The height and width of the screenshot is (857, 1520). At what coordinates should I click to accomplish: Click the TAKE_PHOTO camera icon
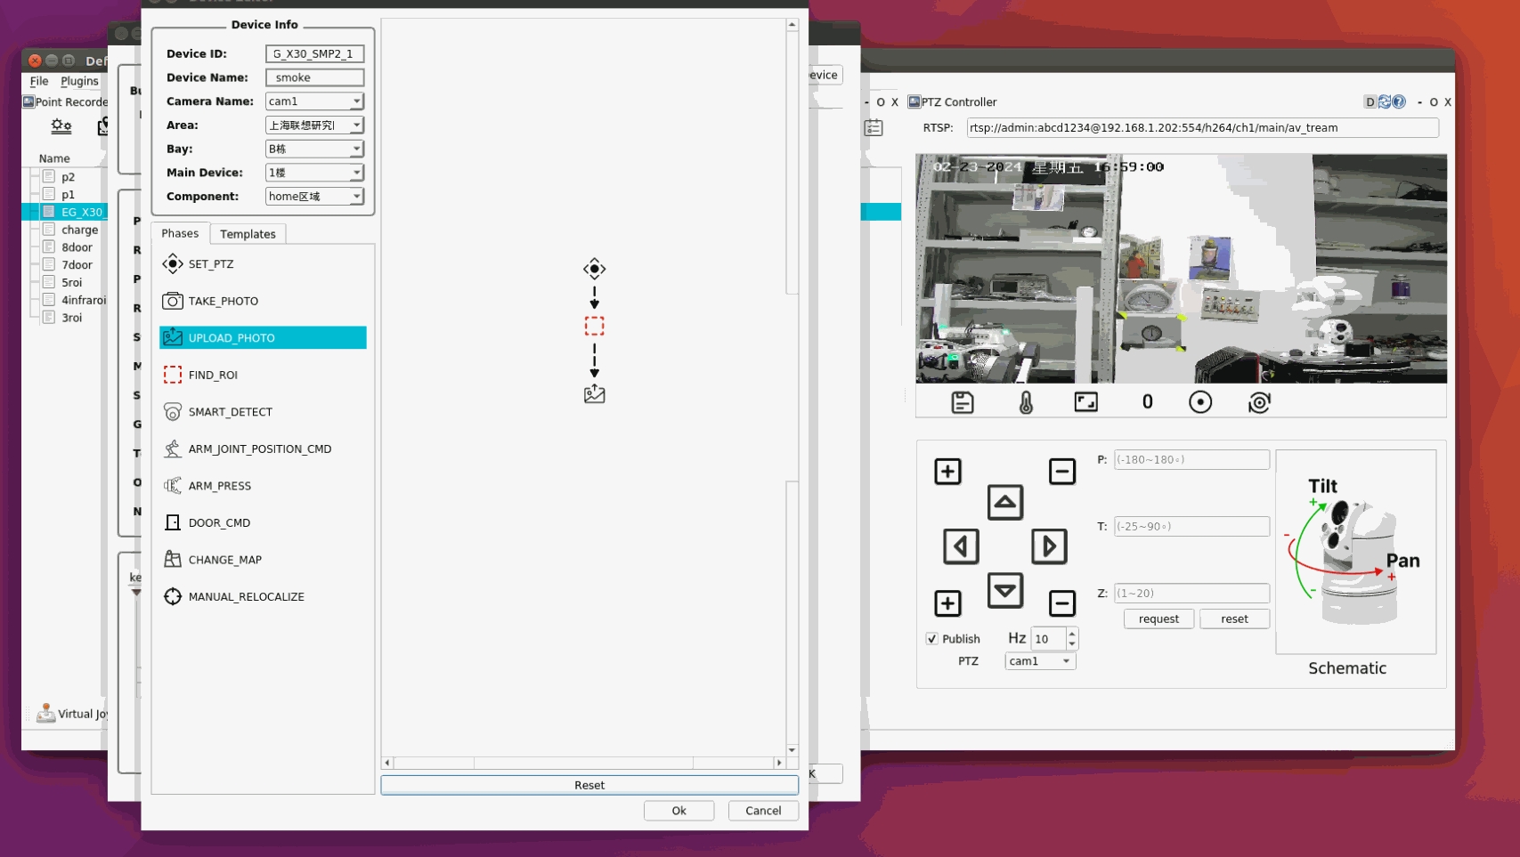click(172, 301)
